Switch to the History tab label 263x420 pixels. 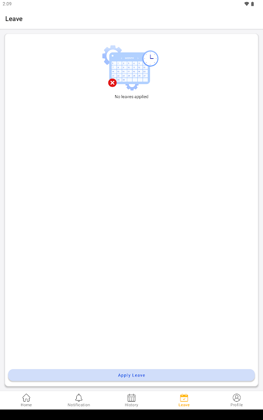tap(131, 405)
